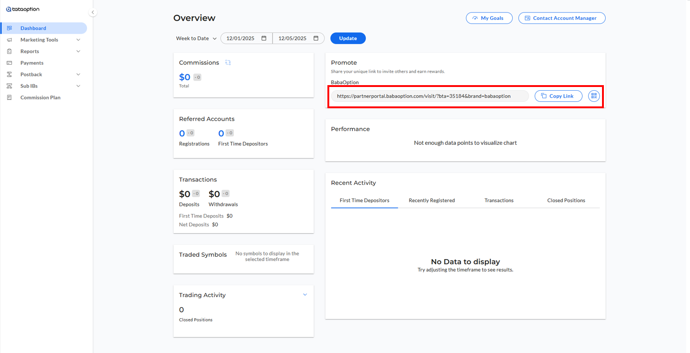Open the Week to Date dropdown
This screenshot has height=353, width=690.
(x=196, y=38)
